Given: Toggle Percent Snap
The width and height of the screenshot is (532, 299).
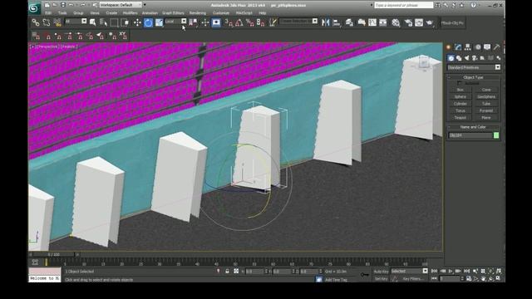Looking at the screenshot, I should tap(250, 22).
